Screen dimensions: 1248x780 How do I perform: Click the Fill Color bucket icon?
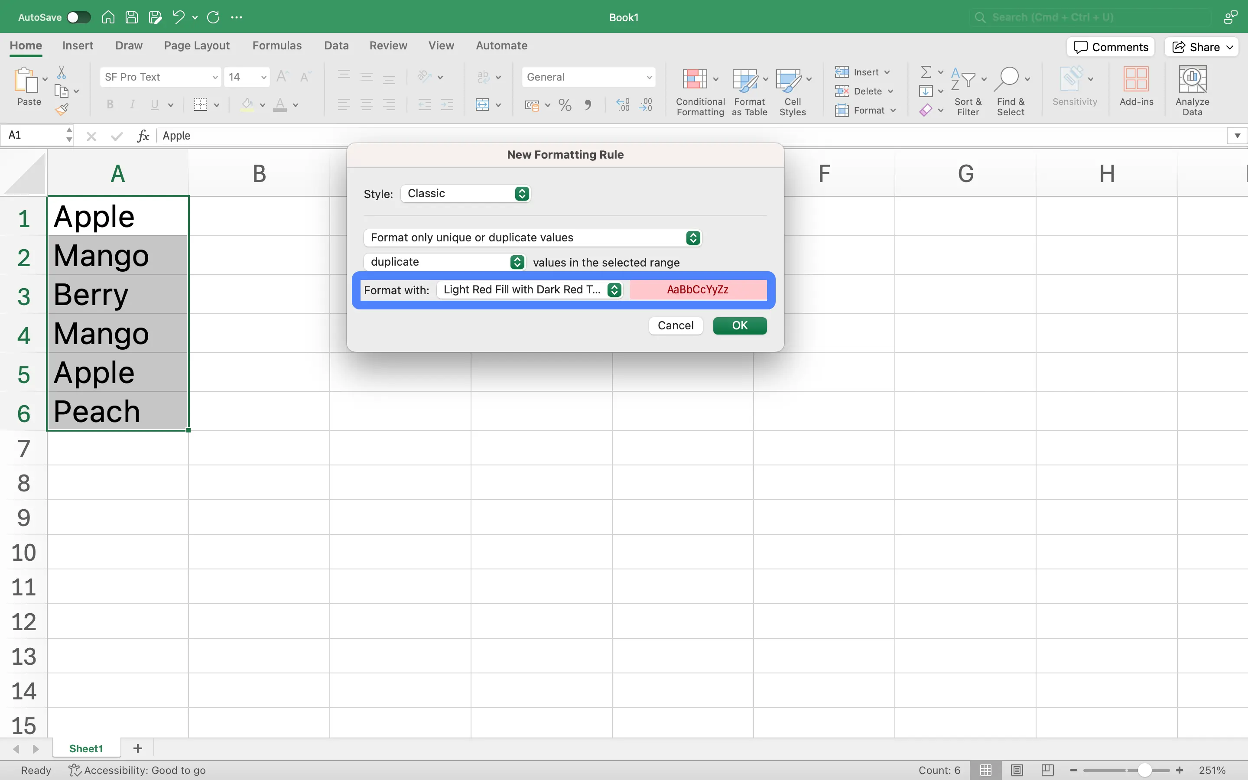pos(247,105)
